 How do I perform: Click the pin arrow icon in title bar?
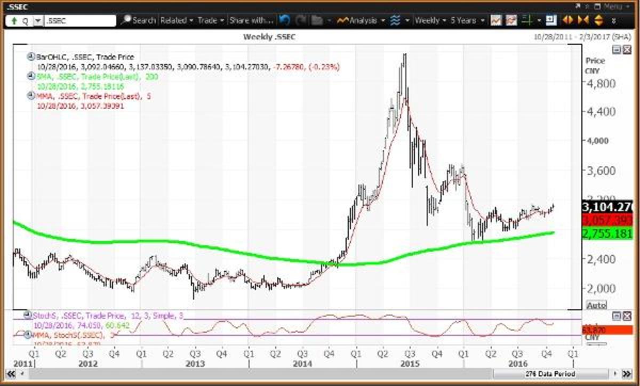(578, 6)
